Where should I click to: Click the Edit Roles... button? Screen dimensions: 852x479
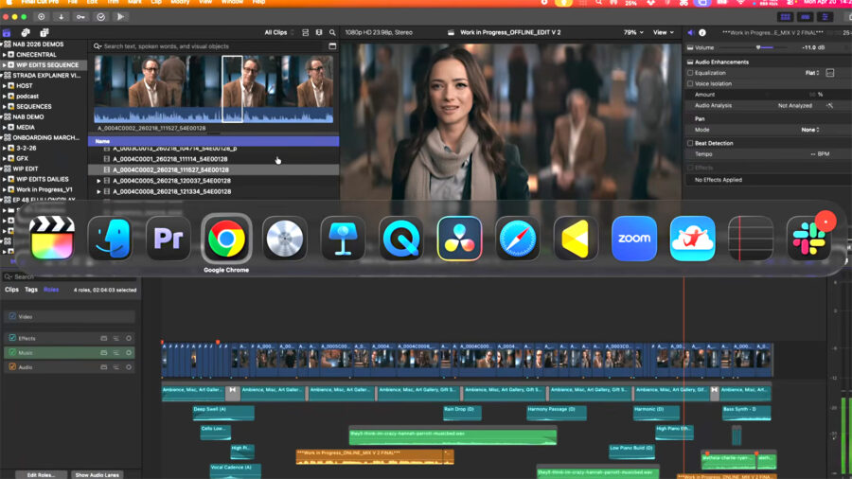click(x=42, y=474)
